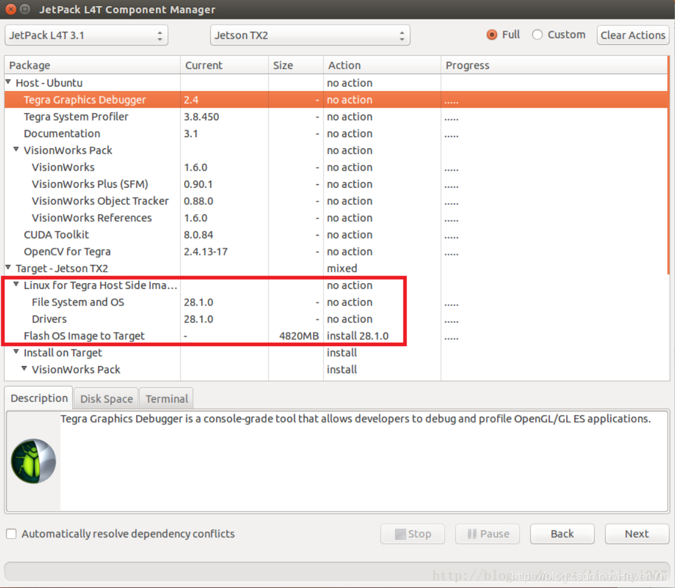Viewport: 675px width, 588px height.
Task: Select the VisionWorks Plus (SFM) row
Action: 336,184
